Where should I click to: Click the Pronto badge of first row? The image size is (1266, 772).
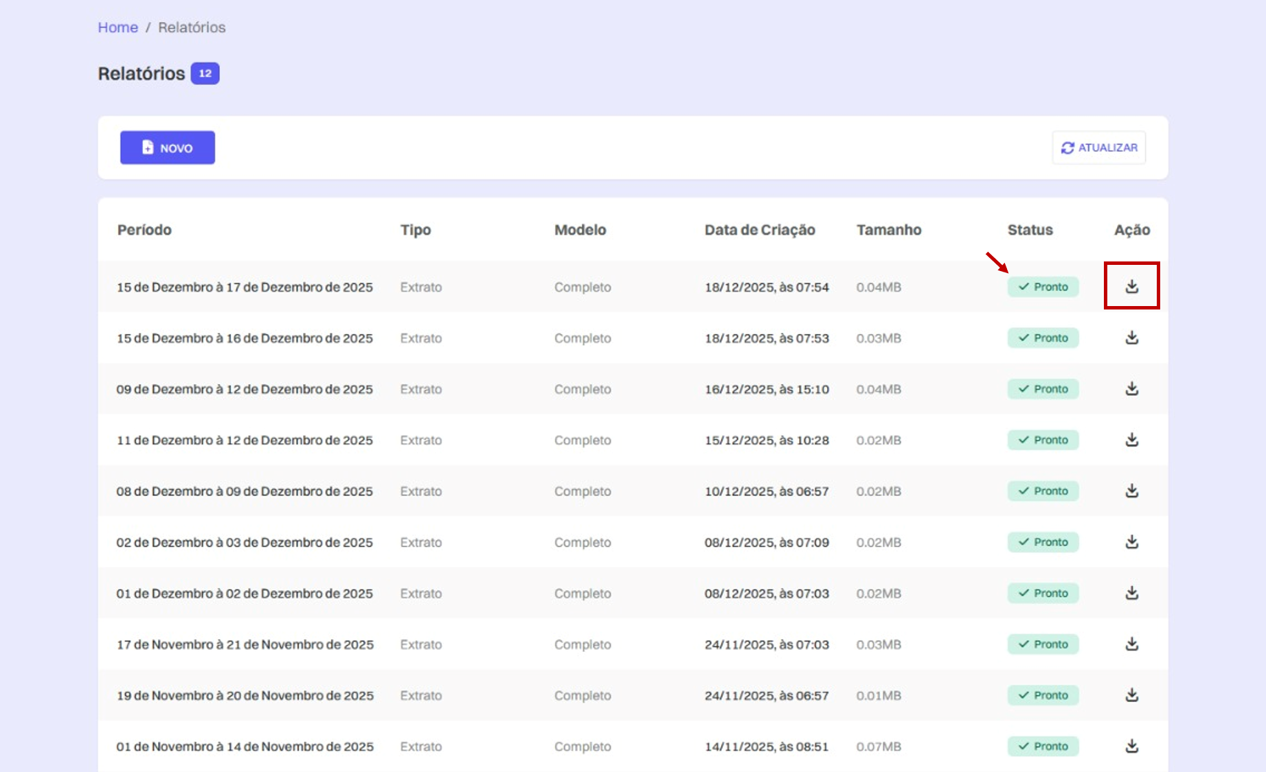[1043, 287]
